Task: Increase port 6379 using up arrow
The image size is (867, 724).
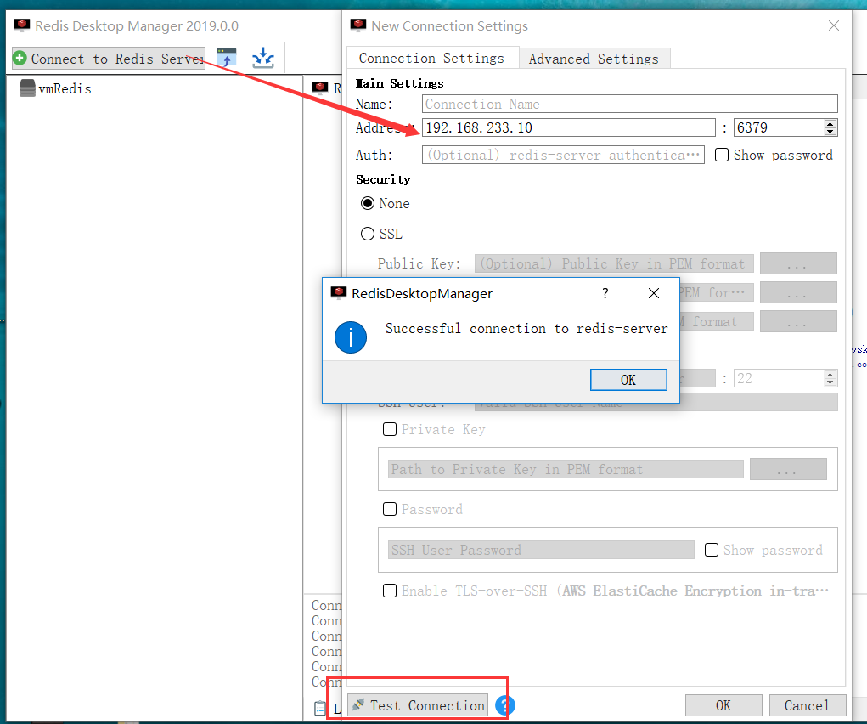Action: point(830,123)
